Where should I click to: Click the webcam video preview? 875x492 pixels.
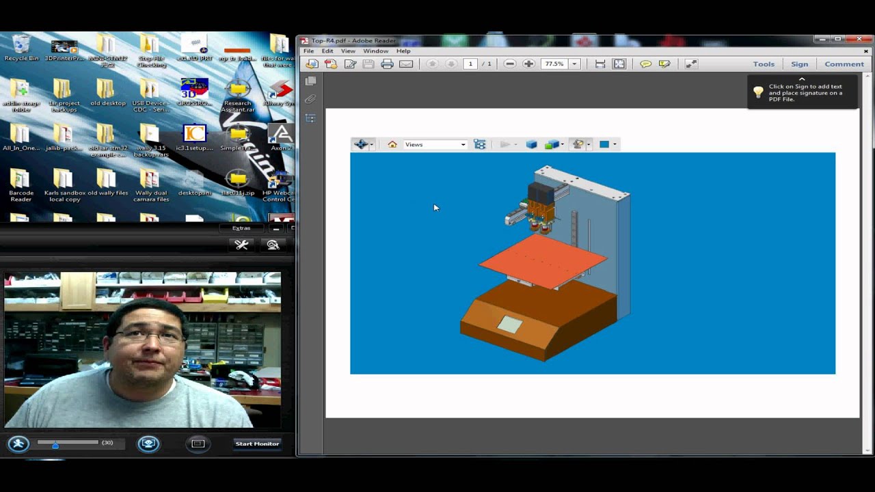pyautogui.click(x=143, y=350)
